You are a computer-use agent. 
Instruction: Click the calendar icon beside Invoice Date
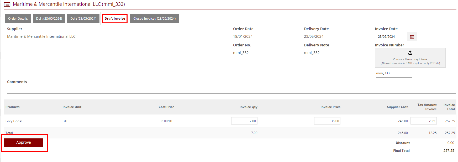coord(412,37)
